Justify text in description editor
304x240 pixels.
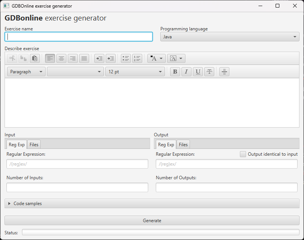click(84, 58)
